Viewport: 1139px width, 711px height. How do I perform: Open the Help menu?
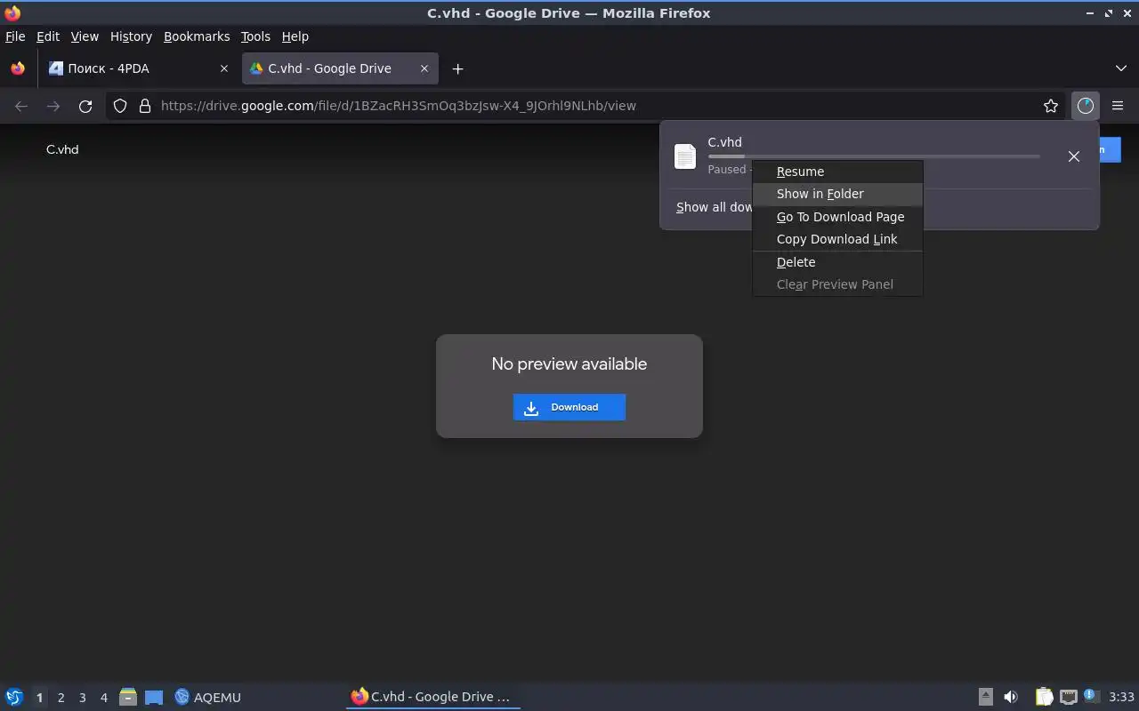(295, 36)
